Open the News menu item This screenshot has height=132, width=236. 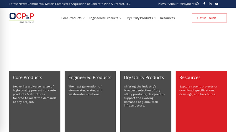click(x=162, y=4)
